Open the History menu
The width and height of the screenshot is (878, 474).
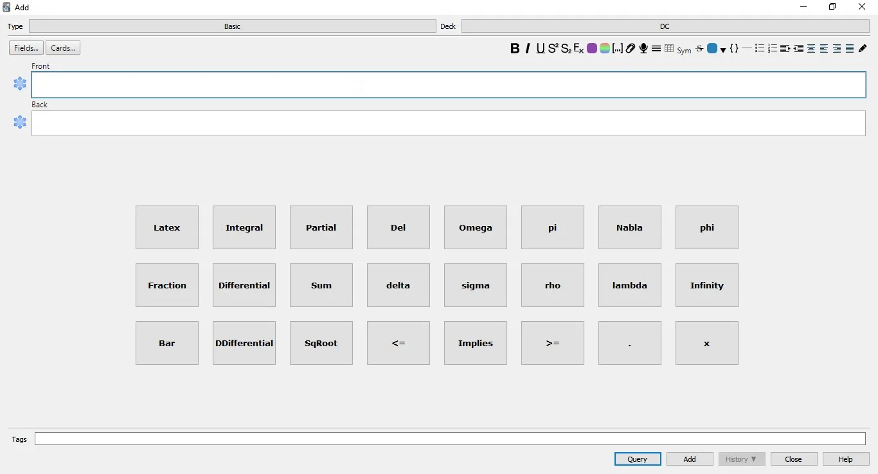pos(741,459)
